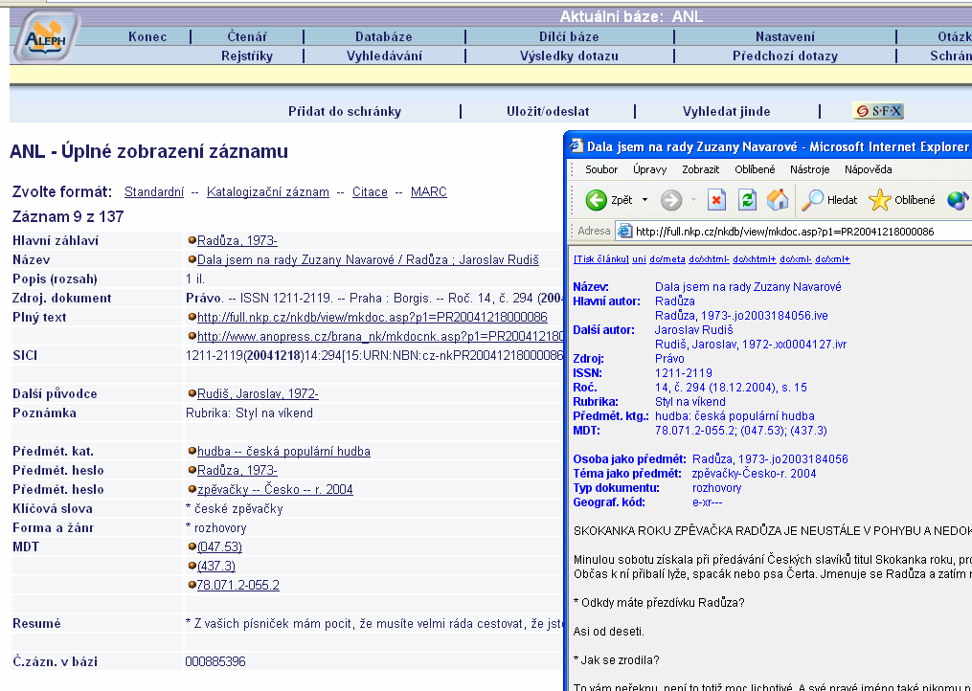The image size is (972, 691).
Task: Click the Home toolbar icon
Action: (x=778, y=200)
